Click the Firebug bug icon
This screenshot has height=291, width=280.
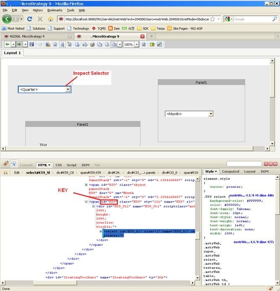pyautogui.click(x=5, y=165)
